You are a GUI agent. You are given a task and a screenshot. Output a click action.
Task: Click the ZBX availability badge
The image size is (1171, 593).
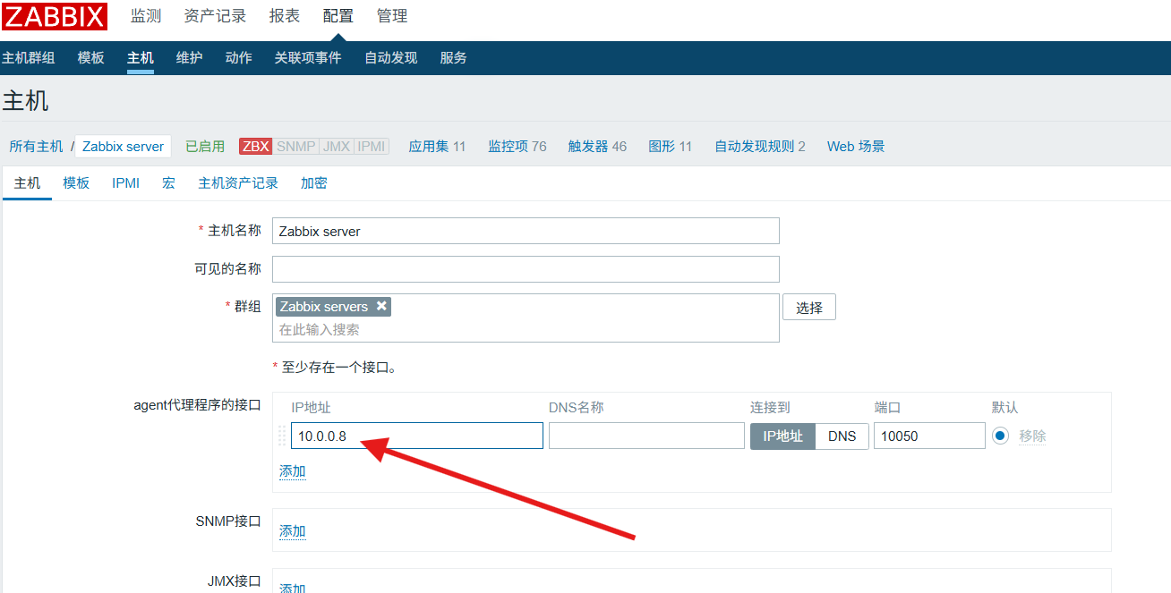click(x=255, y=146)
